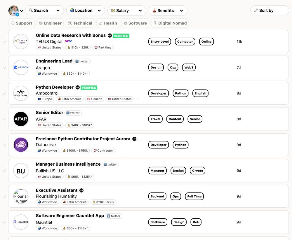This screenshot has height=240, width=292.
Task: Click the user profile avatar
Action: pyautogui.click(x=14, y=11)
